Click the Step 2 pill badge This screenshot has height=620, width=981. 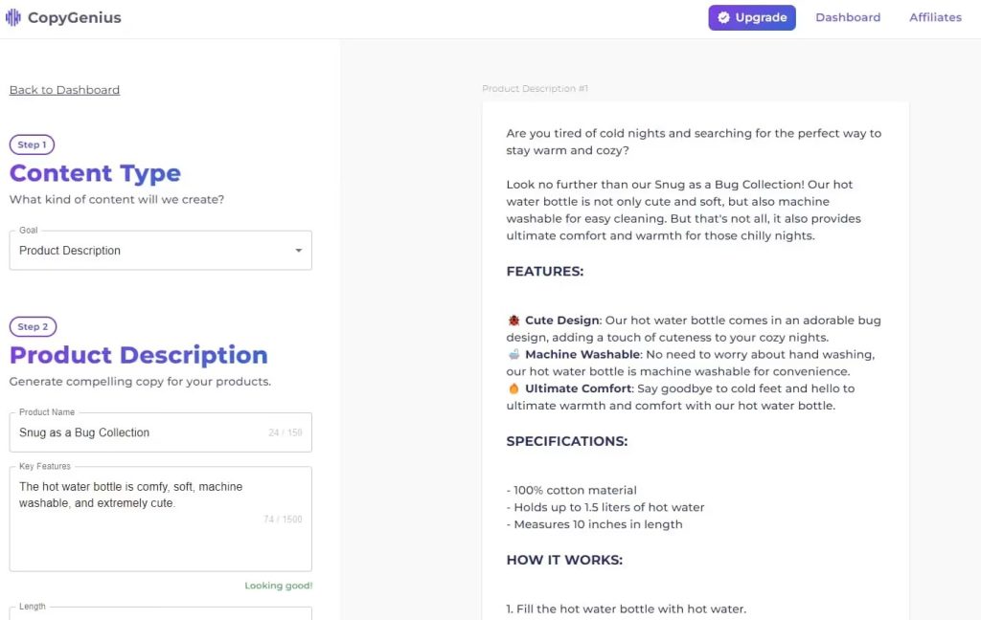[32, 326]
